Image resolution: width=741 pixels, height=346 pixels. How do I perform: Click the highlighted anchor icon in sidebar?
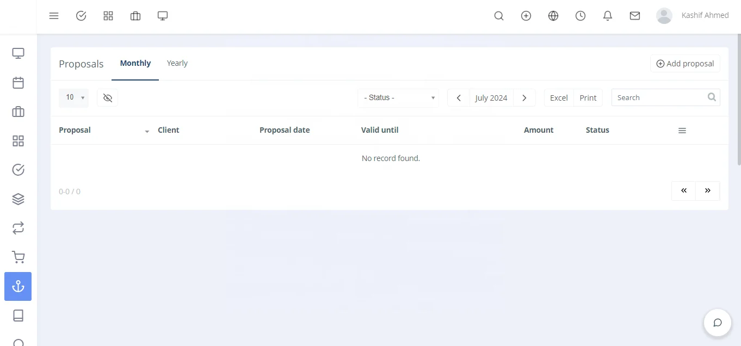18,286
